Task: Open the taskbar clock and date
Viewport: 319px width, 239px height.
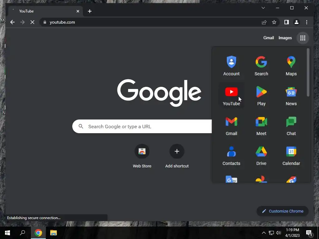Action: pos(292,233)
